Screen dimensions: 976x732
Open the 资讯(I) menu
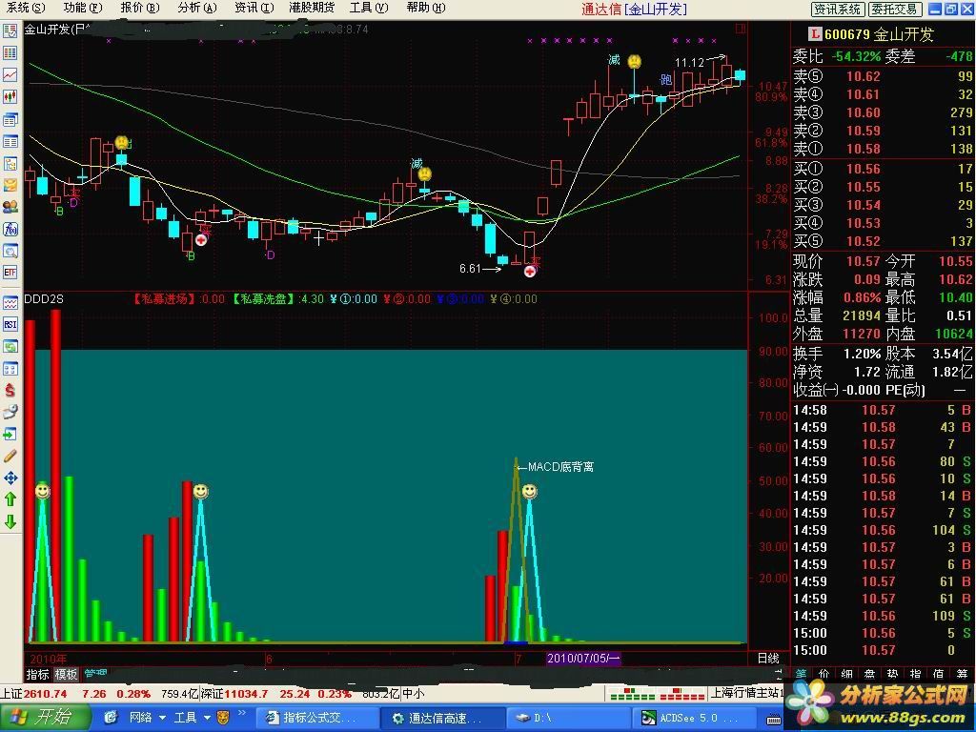[x=254, y=8]
